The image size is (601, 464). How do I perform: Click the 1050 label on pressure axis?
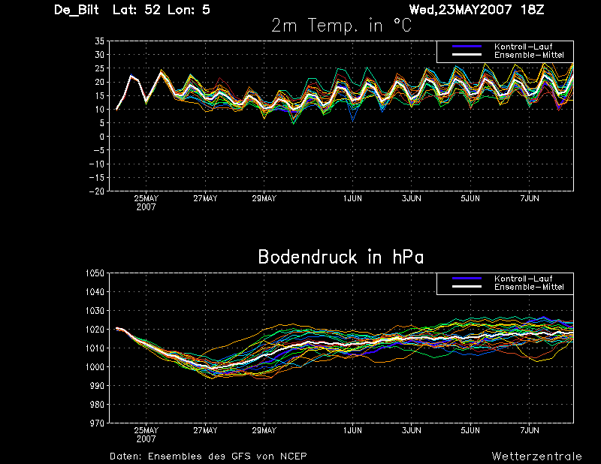[x=95, y=273]
